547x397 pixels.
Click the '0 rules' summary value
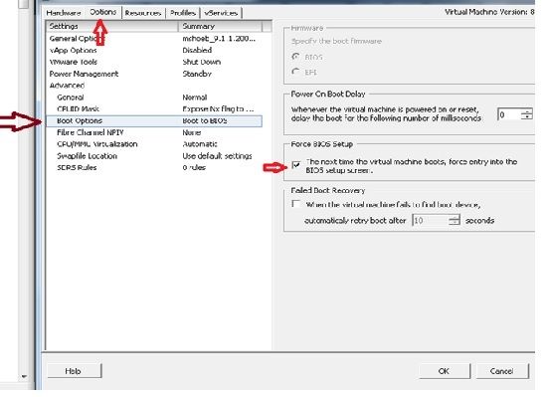point(194,167)
